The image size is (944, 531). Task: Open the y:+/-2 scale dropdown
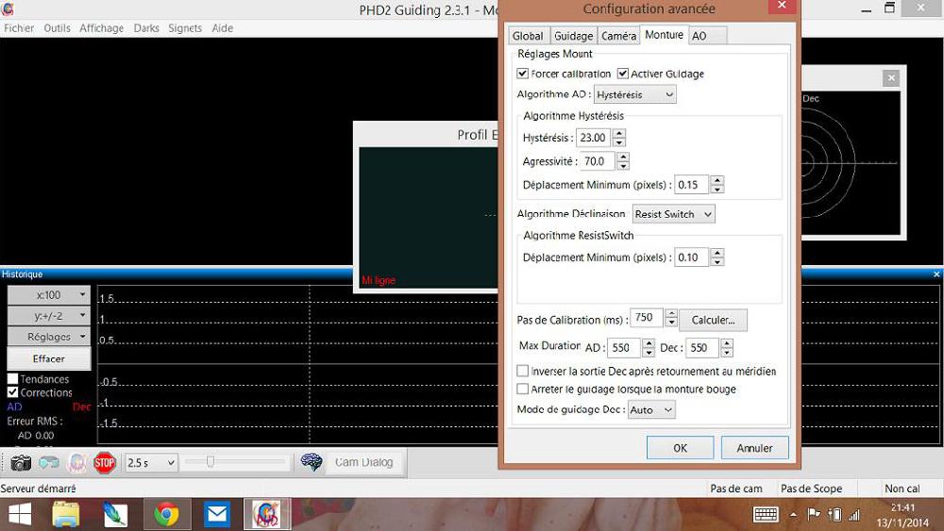click(49, 316)
